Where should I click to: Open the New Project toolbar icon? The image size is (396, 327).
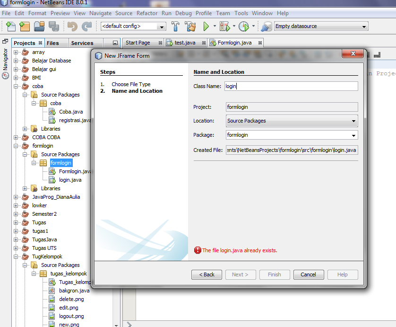point(25,27)
